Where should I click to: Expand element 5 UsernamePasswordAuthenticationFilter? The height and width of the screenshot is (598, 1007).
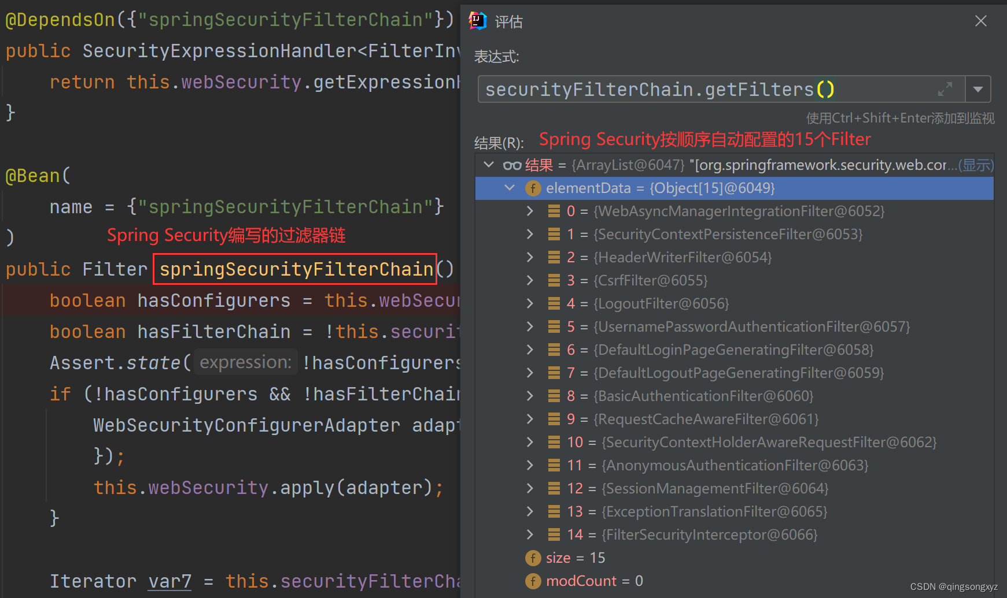(x=530, y=326)
